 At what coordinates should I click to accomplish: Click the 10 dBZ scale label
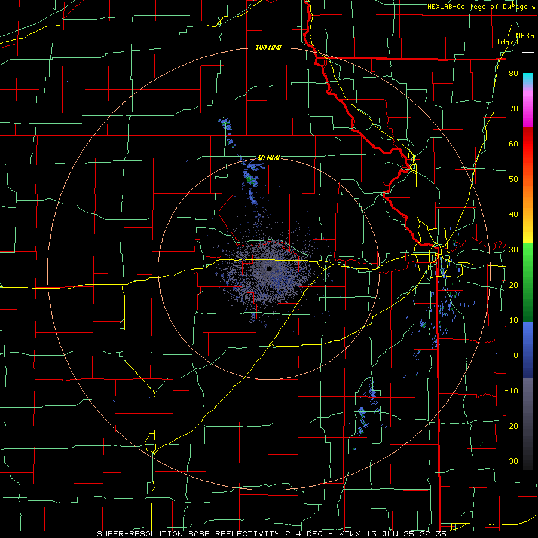513,320
